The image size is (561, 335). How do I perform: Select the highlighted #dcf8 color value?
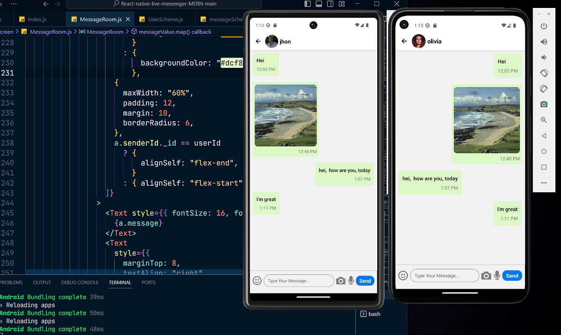tap(233, 63)
